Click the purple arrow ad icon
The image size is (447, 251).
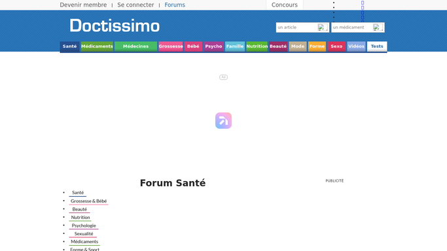[223, 121]
